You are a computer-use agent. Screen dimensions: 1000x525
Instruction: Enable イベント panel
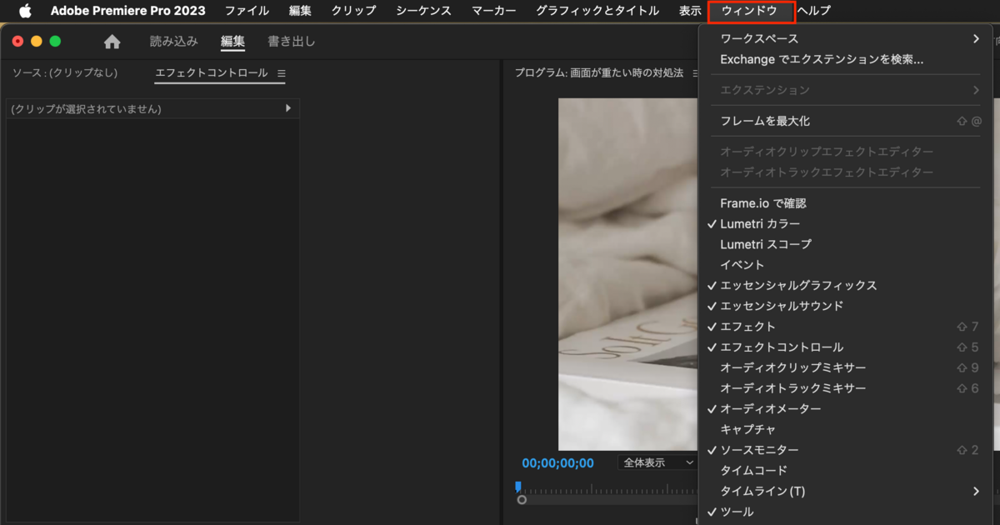(x=846, y=265)
